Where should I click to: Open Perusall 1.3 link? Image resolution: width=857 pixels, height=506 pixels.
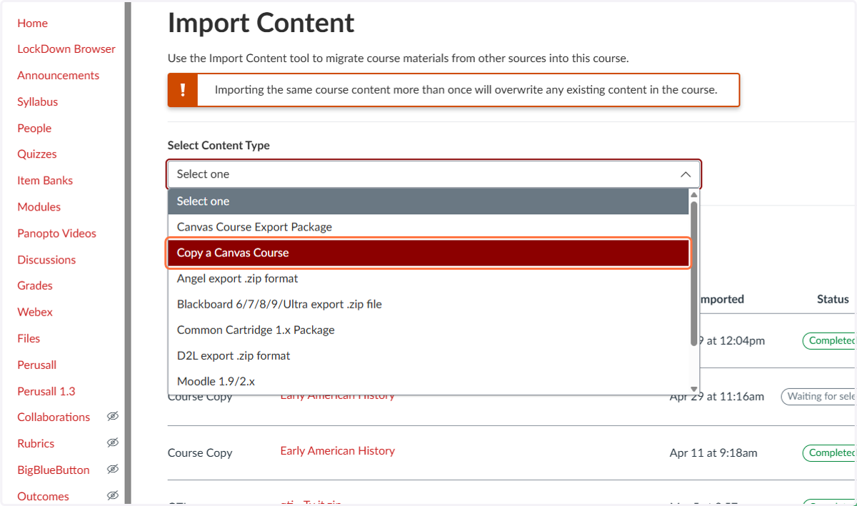point(46,391)
